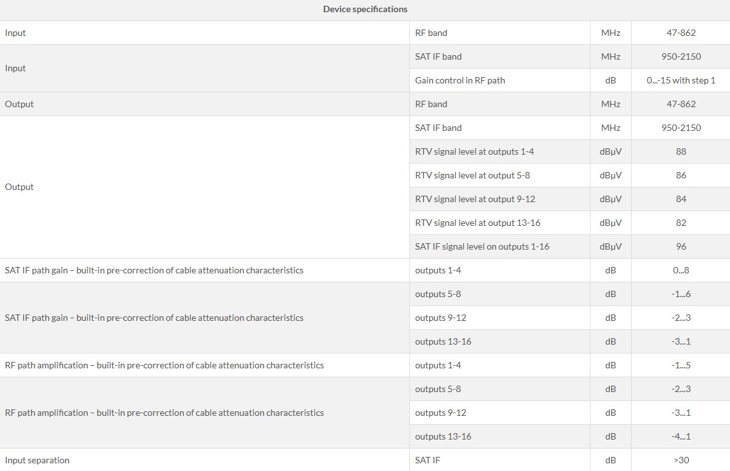Select the 0...-15 with step 1 value
730x471 pixels.
point(681,80)
